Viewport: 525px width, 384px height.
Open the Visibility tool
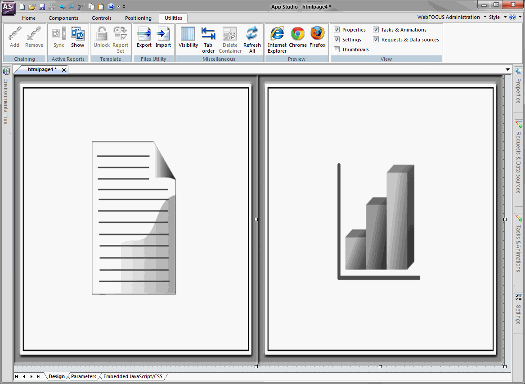[188, 37]
